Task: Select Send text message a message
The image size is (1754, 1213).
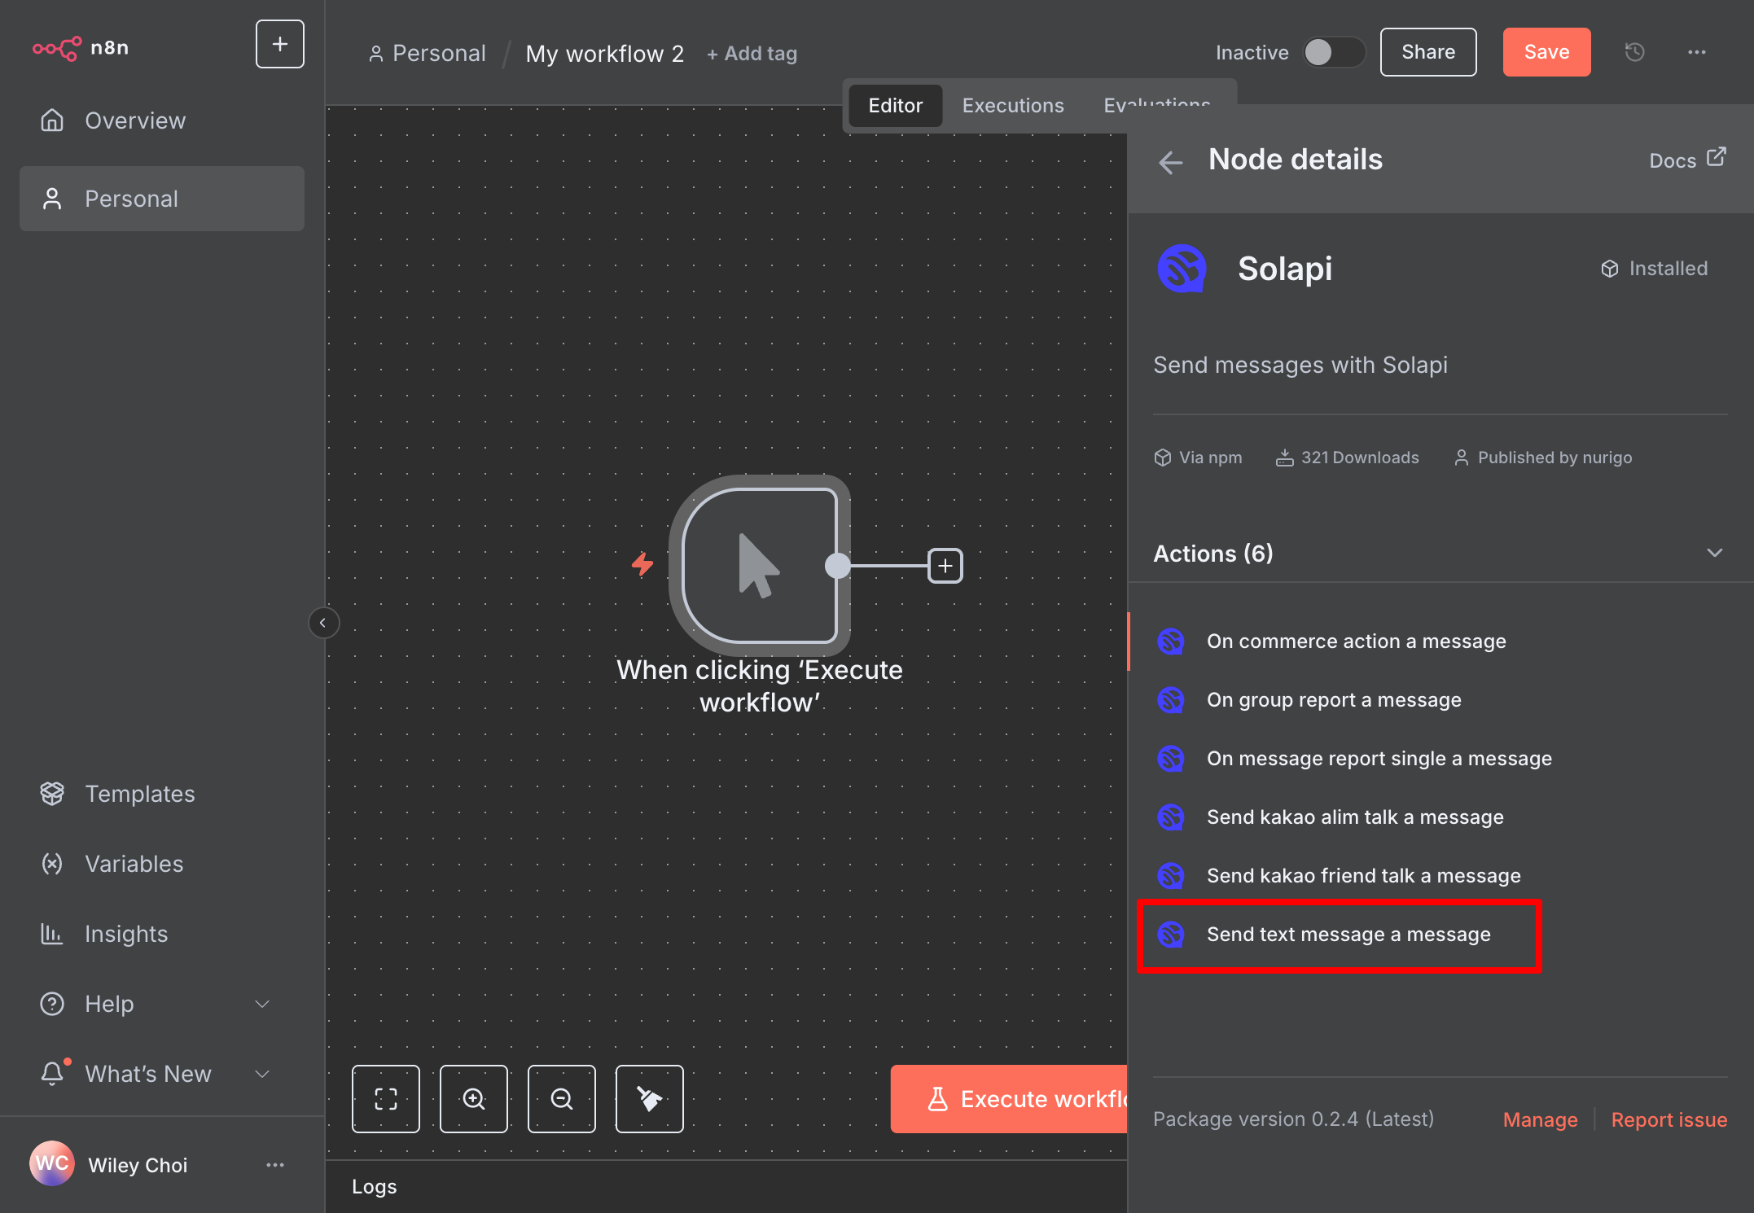Action: click(x=1440, y=935)
